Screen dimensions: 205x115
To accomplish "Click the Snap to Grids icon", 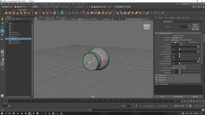I will (45, 7).
